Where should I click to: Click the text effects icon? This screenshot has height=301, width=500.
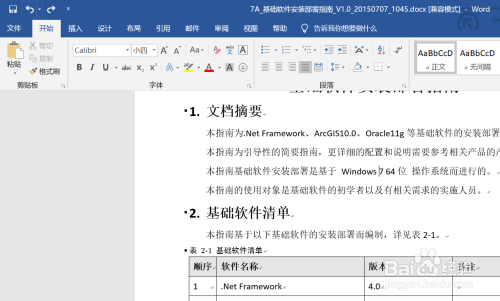click(x=169, y=67)
